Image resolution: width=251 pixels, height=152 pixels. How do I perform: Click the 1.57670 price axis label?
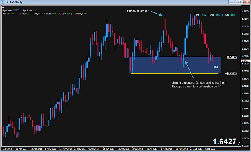[245, 101]
